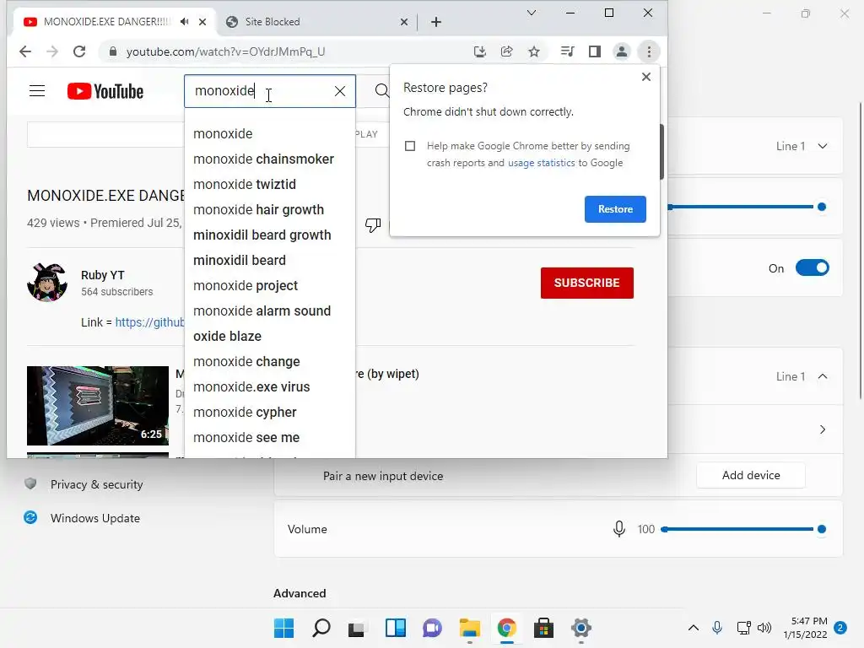Click the YouTube search magnifier button
The image size is (864, 648).
[x=381, y=90]
